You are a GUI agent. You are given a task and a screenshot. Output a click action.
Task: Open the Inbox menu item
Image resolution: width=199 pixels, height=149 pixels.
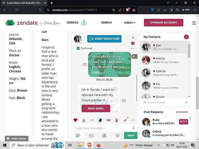[x=128, y=23]
